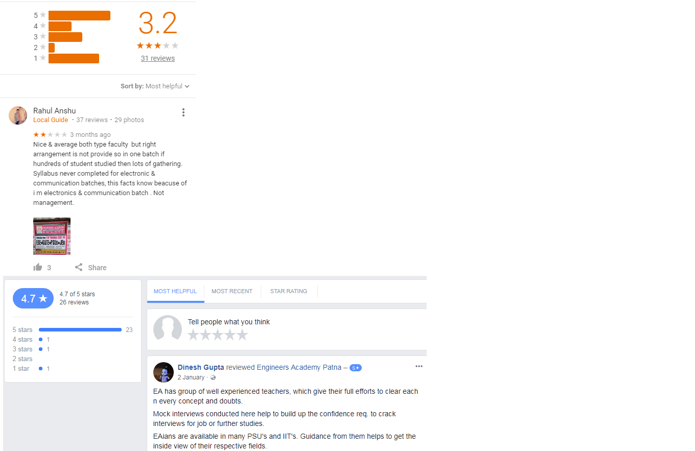695x451 pixels.
Task: Click the thumbs-up like icon
Action: coord(38,267)
